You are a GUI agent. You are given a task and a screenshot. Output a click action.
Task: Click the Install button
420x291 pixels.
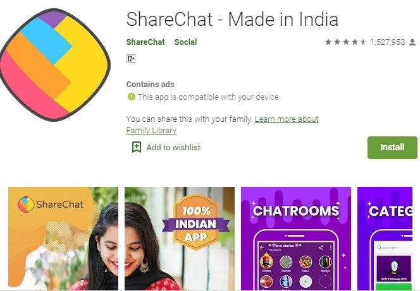pos(392,148)
